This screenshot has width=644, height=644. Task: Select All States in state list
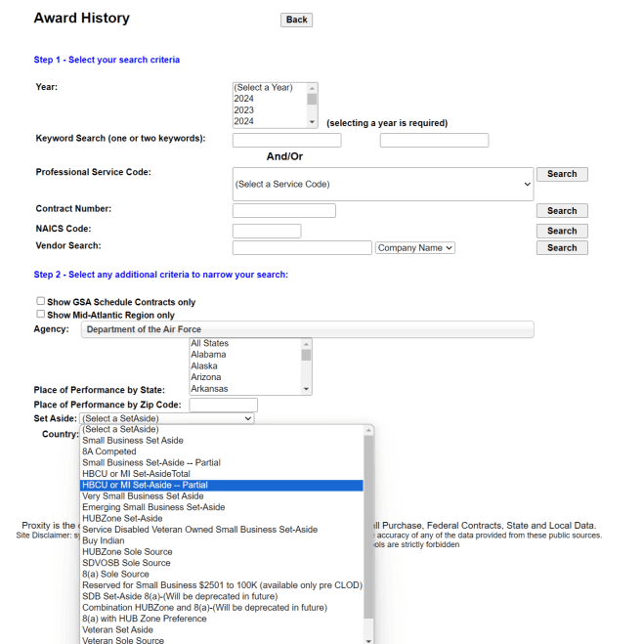pos(245,343)
